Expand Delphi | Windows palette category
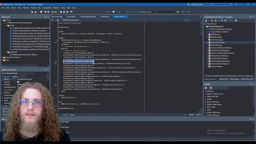256x144 pixels. (x=205, y=102)
